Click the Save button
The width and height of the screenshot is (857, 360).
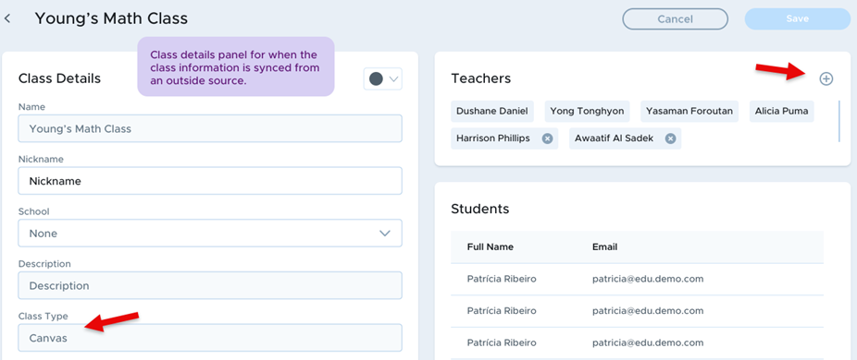pos(798,19)
